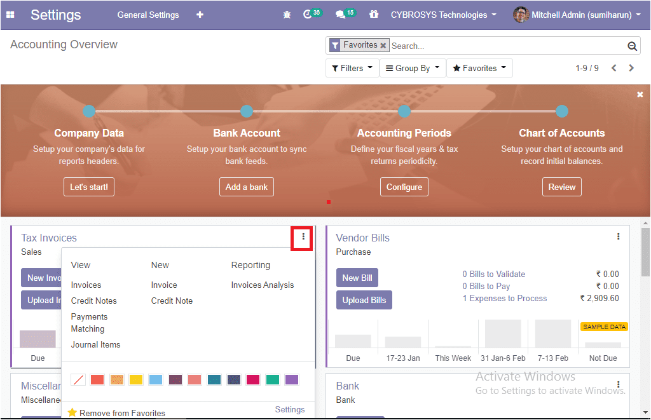Create new Credit Note from menu
Image resolution: width=651 pixels, height=420 pixels.
172,301
